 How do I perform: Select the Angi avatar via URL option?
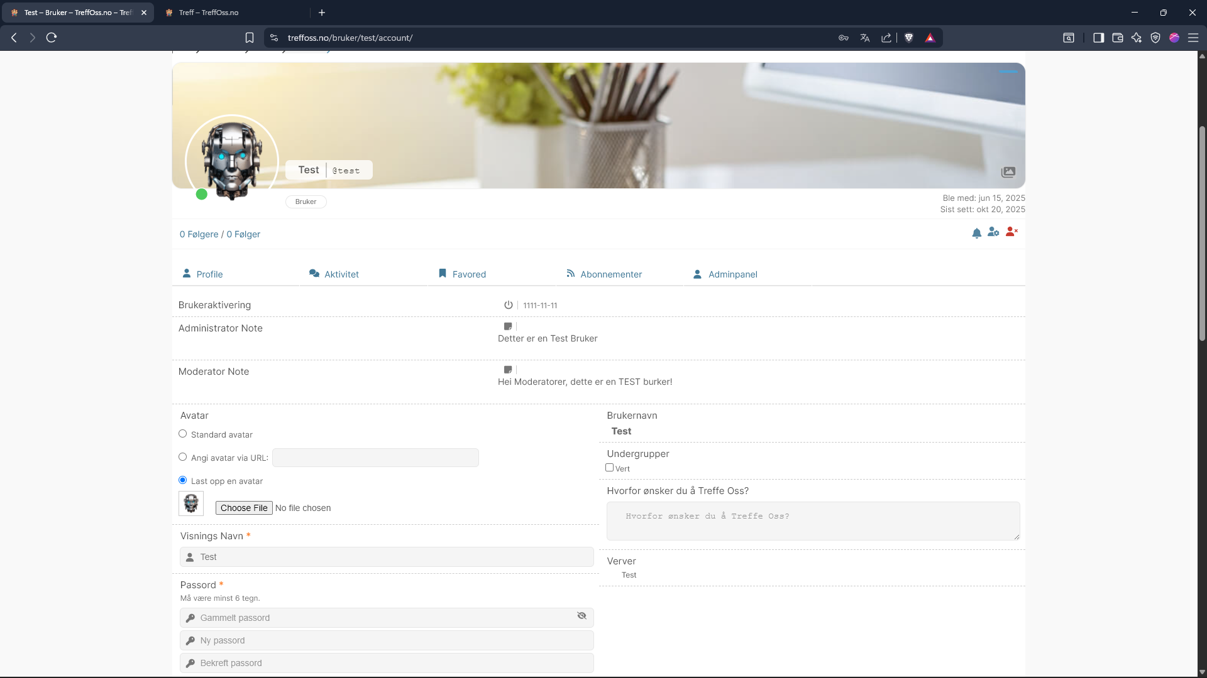[x=183, y=457]
